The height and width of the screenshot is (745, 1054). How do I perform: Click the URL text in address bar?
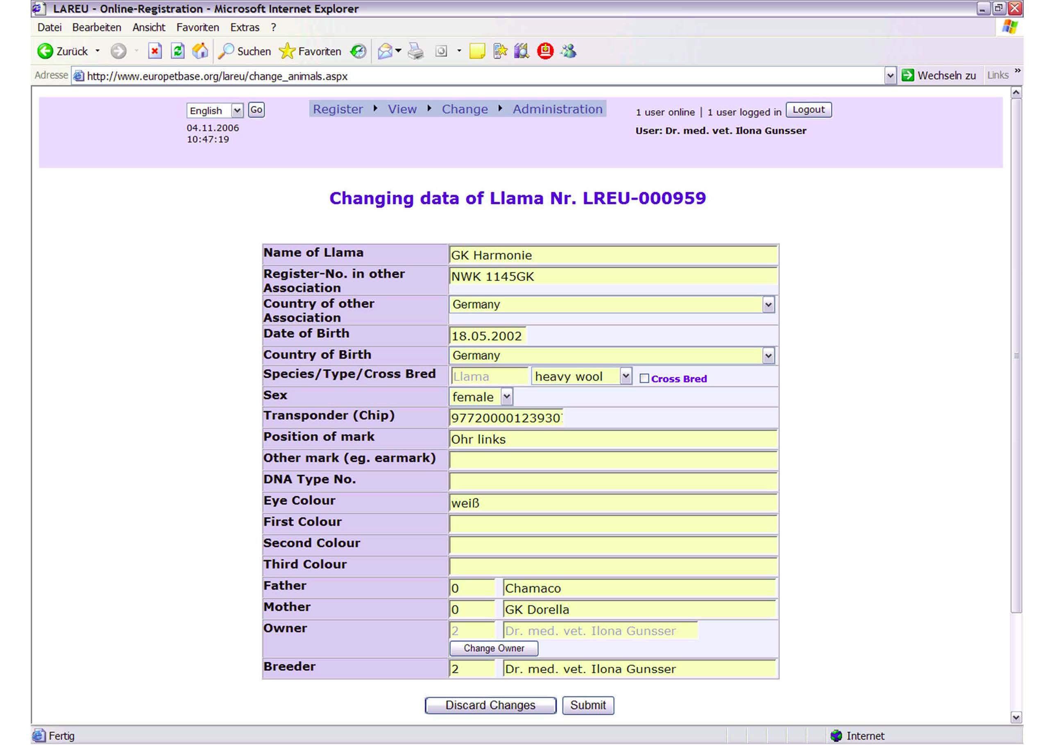click(x=217, y=76)
